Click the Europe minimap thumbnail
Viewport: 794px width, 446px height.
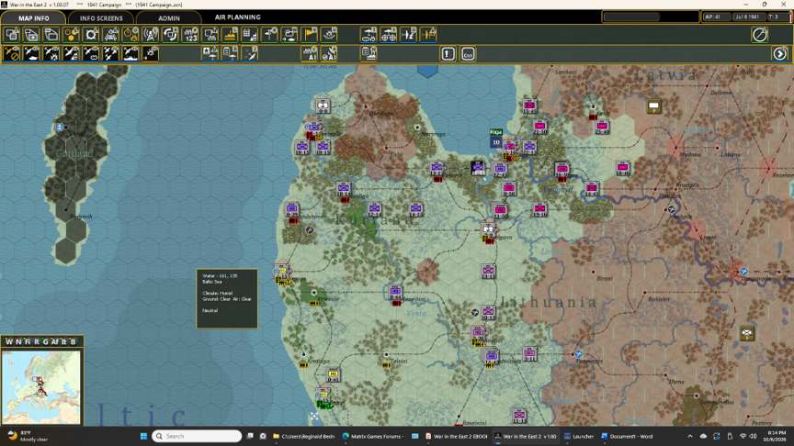(x=41, y=387)
